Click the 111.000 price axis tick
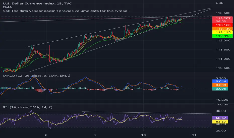 223,59
